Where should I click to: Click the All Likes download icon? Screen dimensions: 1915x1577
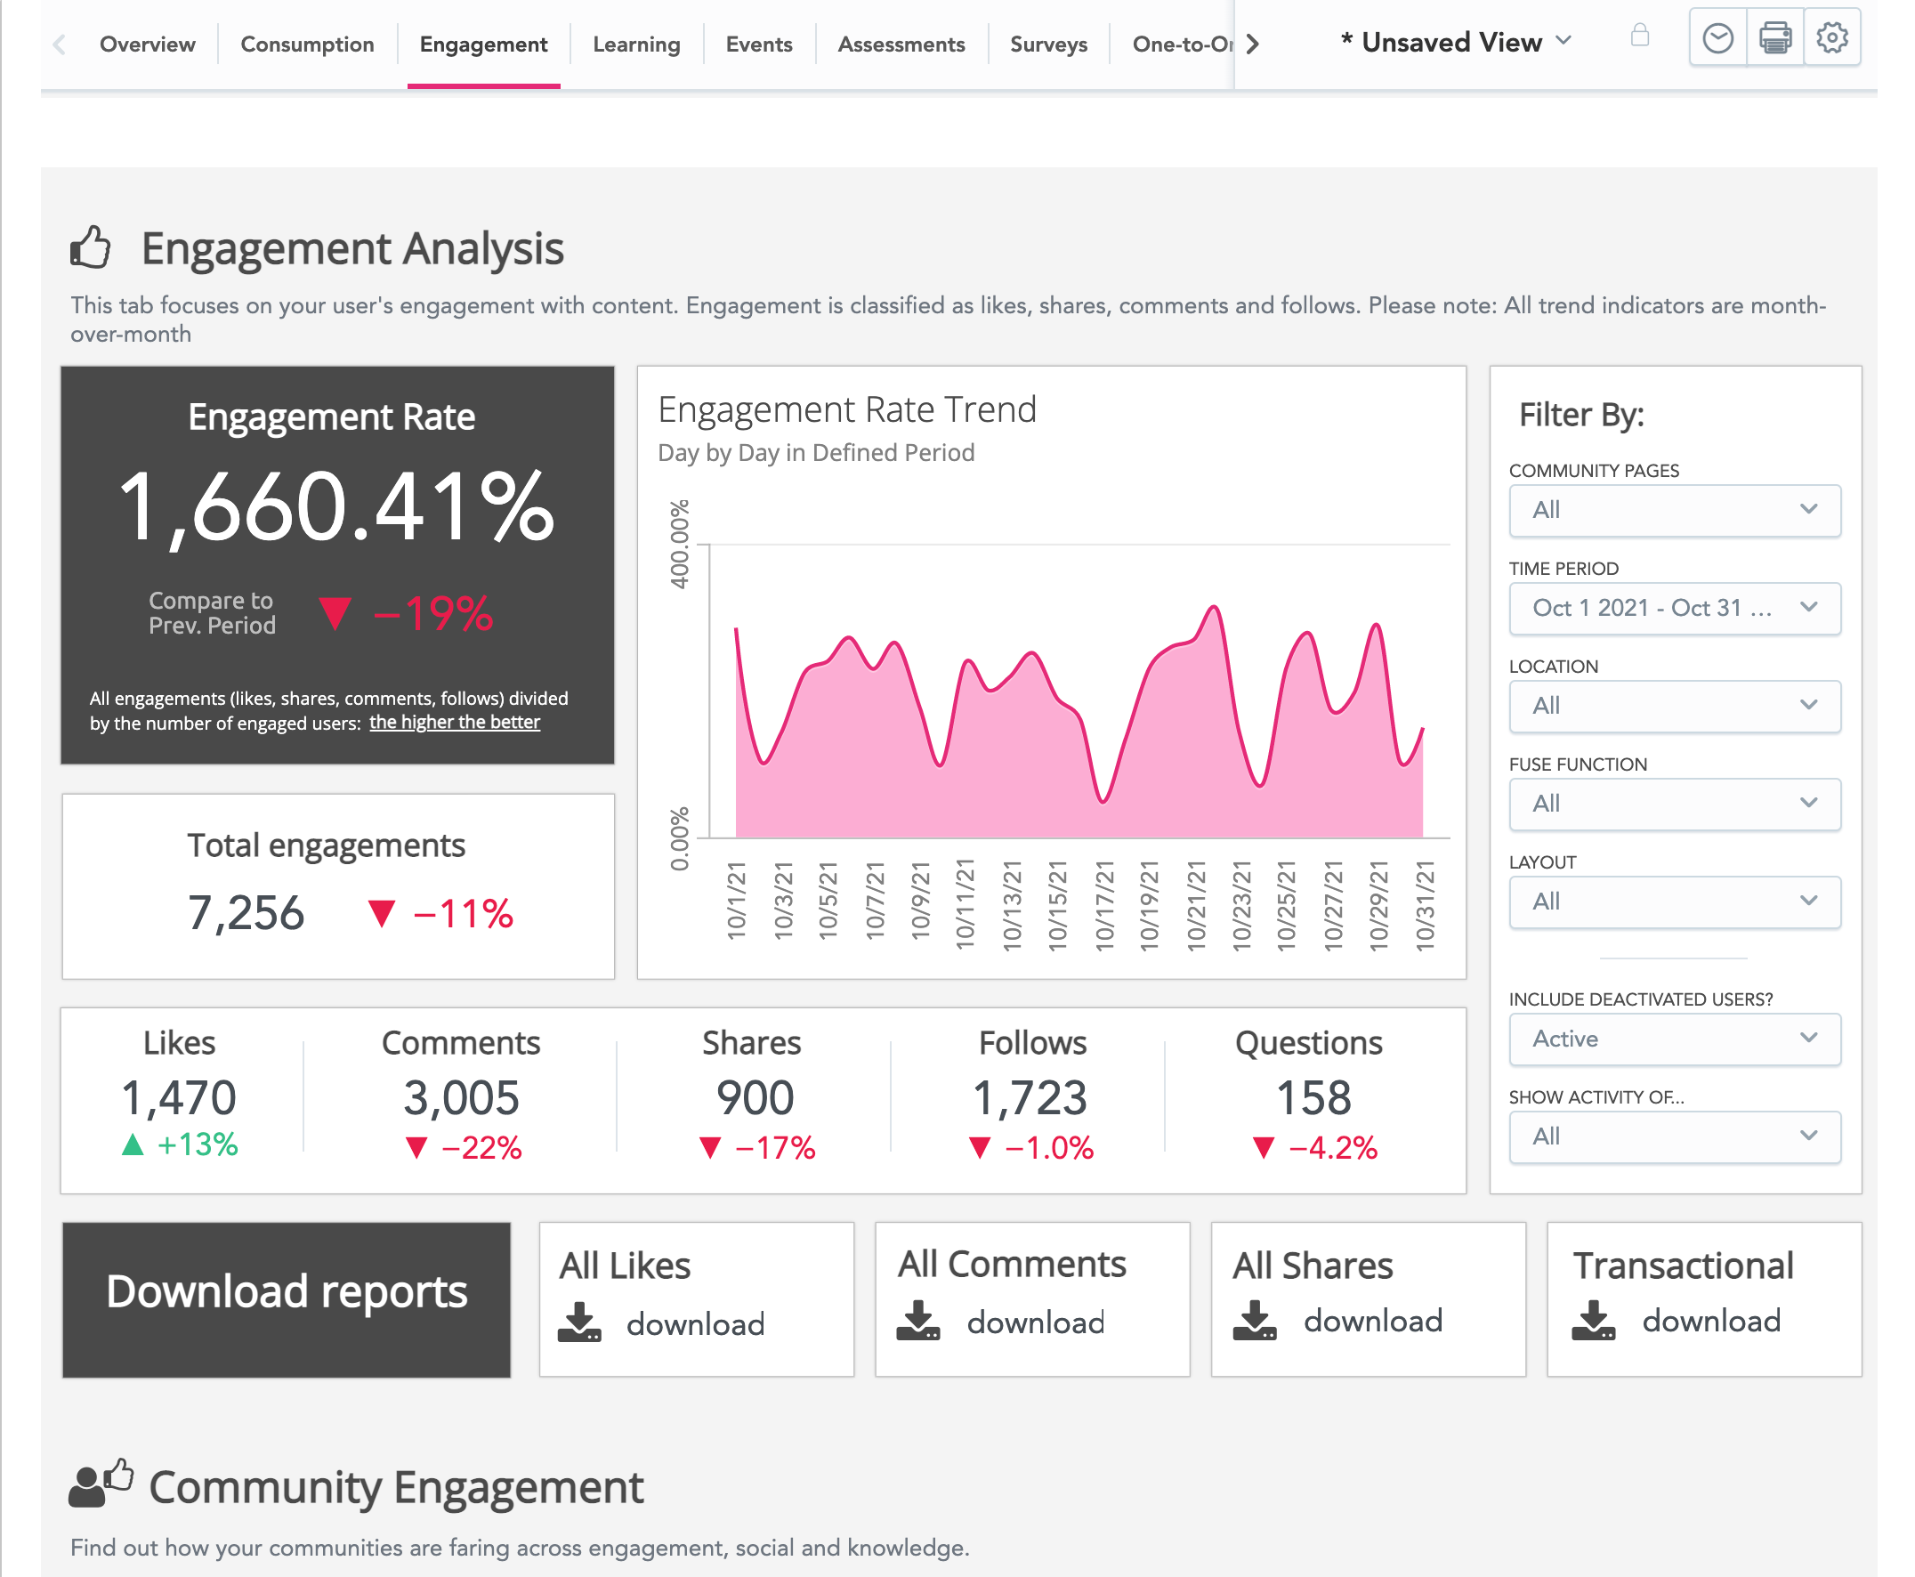(x=578, y=1322)
